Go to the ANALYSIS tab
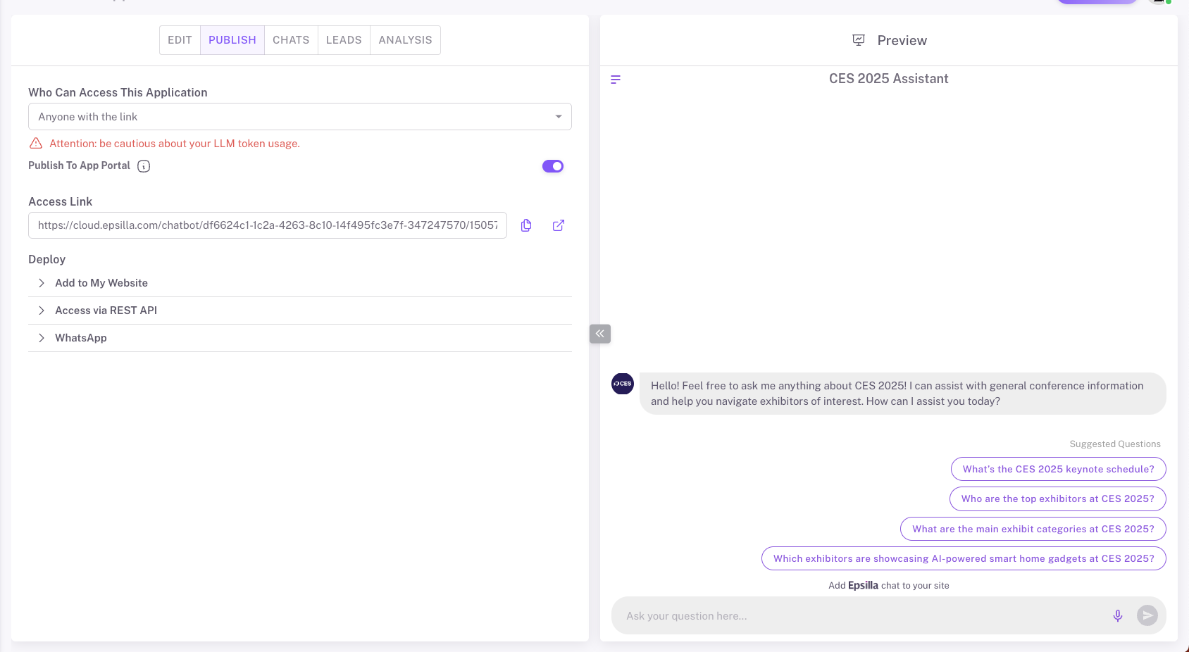Viewport: 1189px width, 652px height. (405, 40)
